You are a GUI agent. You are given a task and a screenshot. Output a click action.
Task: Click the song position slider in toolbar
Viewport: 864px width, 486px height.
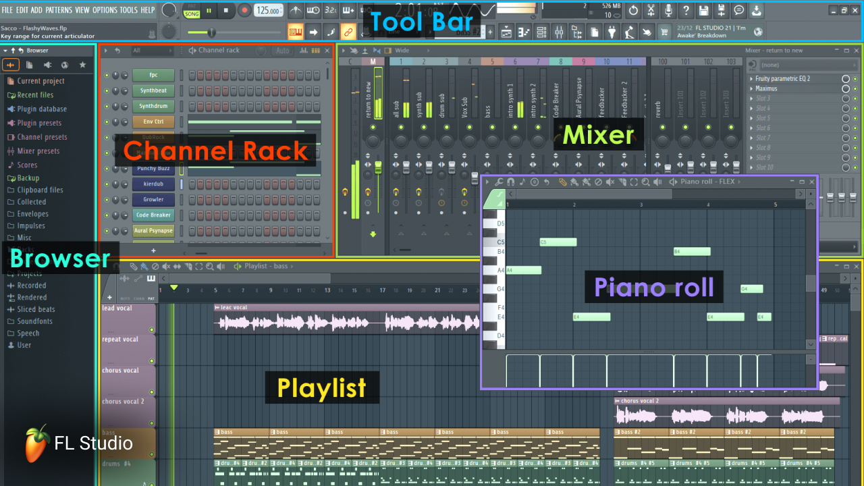pos(234,32)
